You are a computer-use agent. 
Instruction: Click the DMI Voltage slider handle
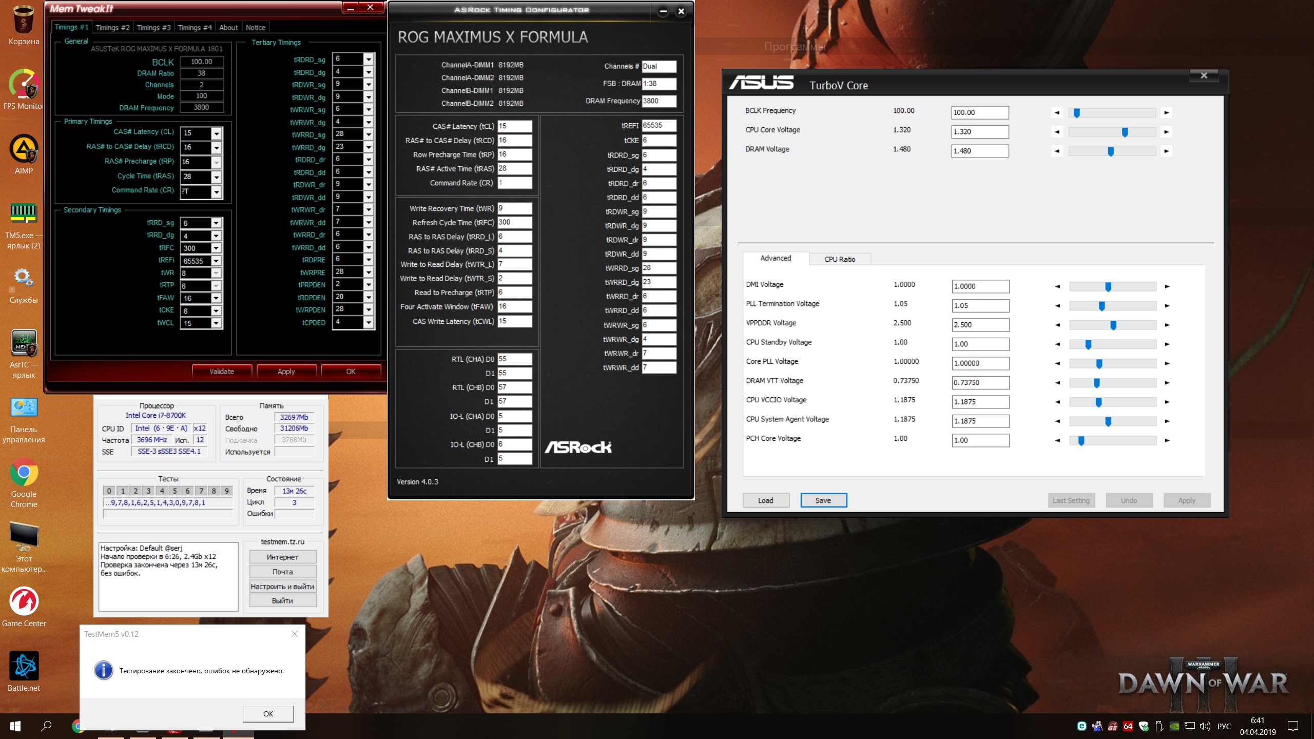pos(1108,286)
